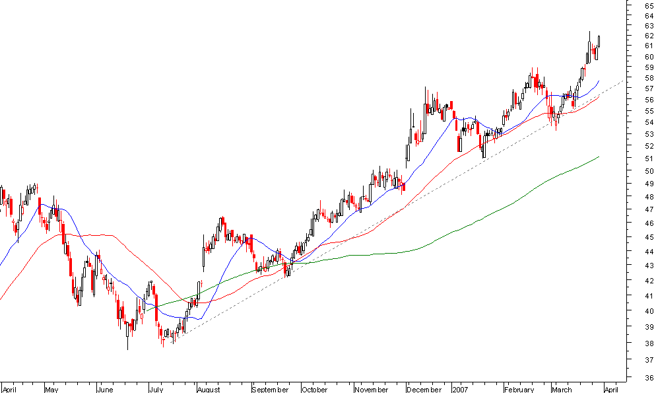This screenshot has height=393, width=656.
Task: Click the June label on time axis
Action: coord(105,389)
